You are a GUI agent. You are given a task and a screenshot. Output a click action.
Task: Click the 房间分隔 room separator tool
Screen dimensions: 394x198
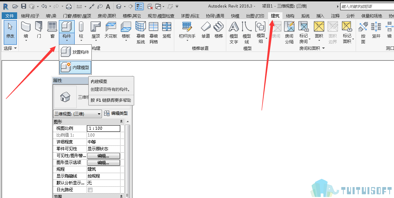pos(289,32)
